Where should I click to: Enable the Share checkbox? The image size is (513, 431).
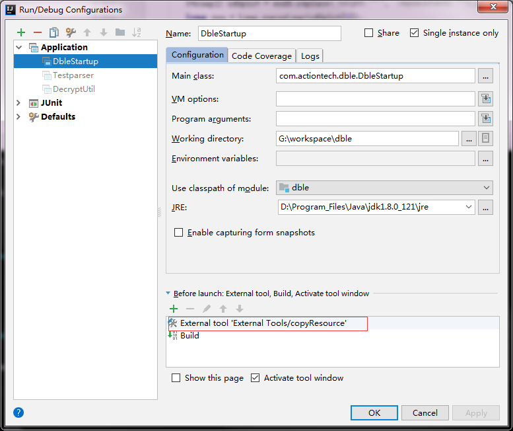pyautogui.click(x=369, y=33)
